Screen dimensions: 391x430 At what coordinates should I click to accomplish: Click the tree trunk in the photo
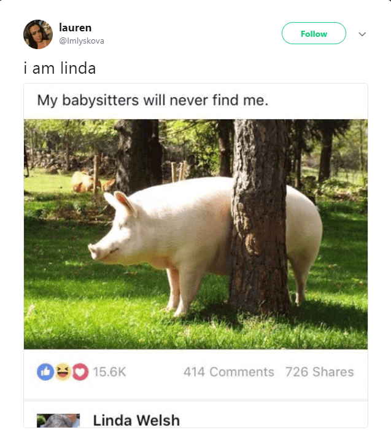pyautogui.click(x=259, y=217)
